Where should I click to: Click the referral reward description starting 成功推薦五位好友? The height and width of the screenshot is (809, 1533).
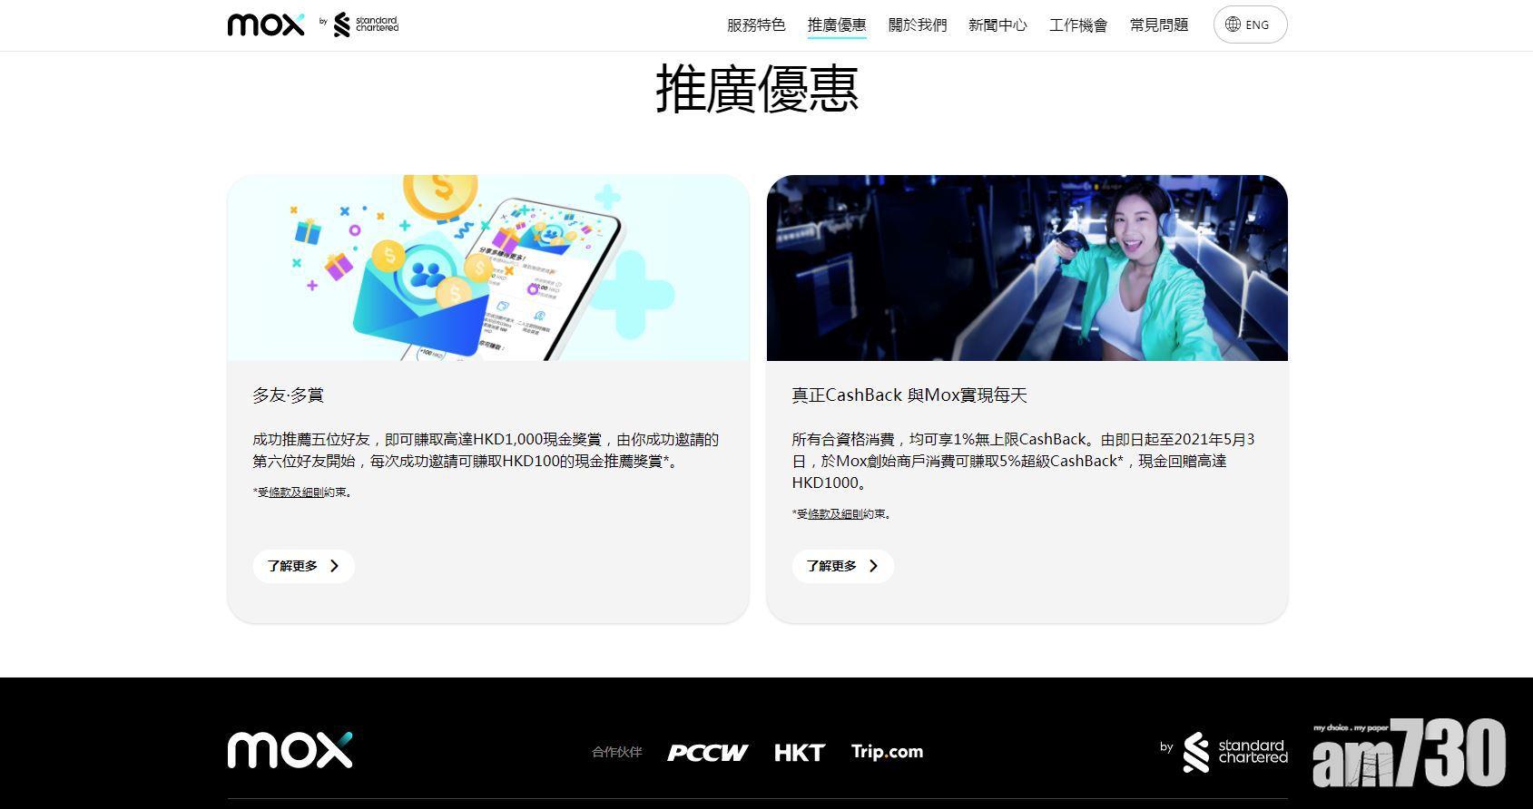click(x=486, y=450)
